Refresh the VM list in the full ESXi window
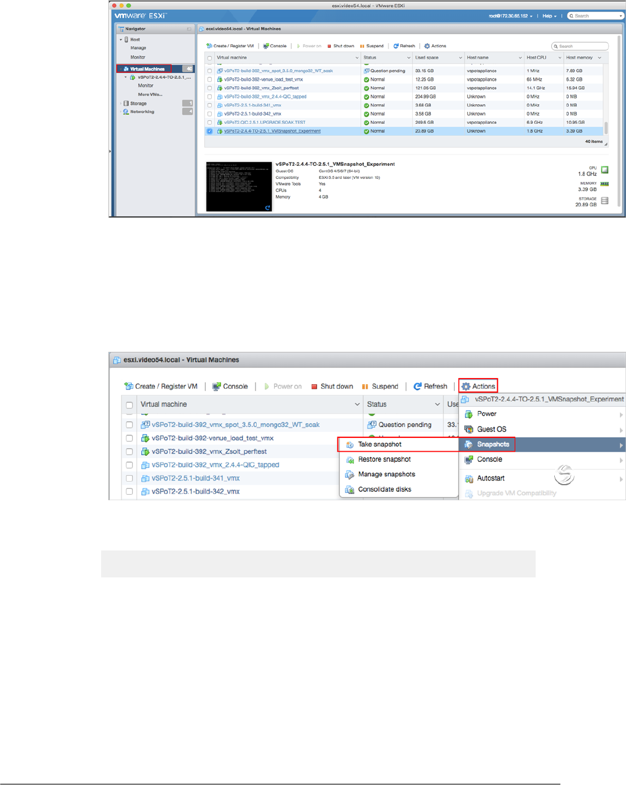Image resolution: width=626 pixels, height=785 pixels. [x=404, y=46]
